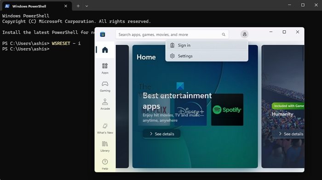Open Arcade in the Store sidebar
The height and width of the screenshot is (180, 322).
click(105, 104)
